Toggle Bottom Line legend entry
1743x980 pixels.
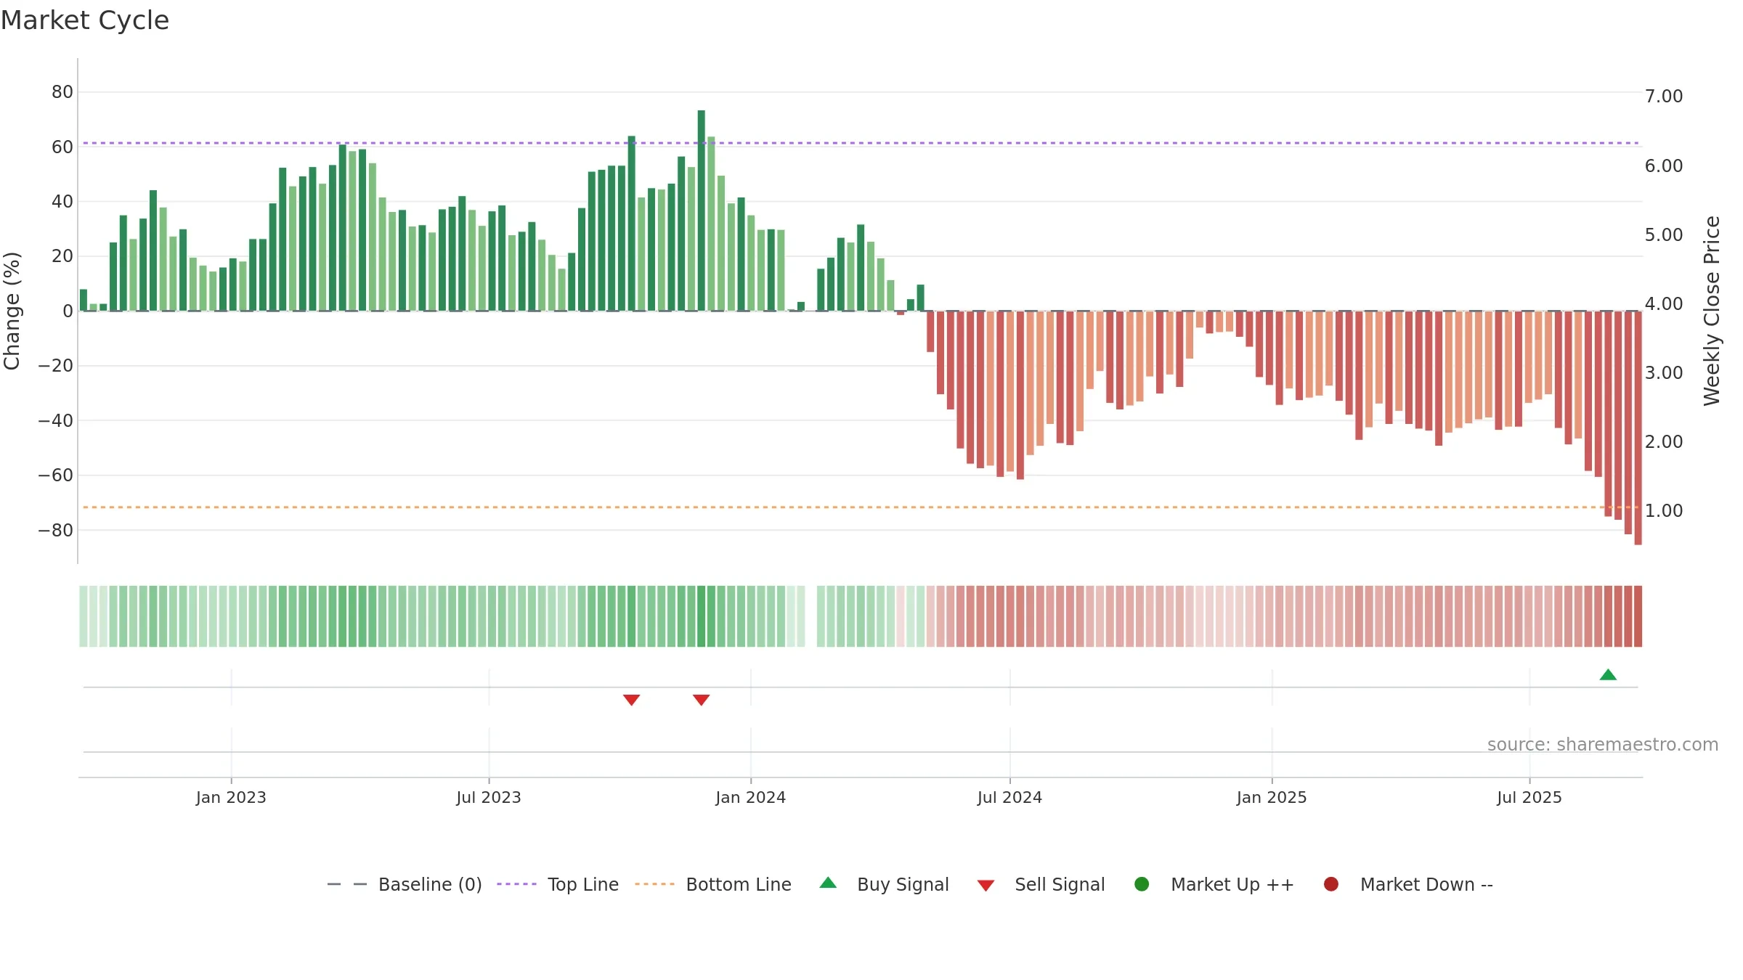coord(713,884)
